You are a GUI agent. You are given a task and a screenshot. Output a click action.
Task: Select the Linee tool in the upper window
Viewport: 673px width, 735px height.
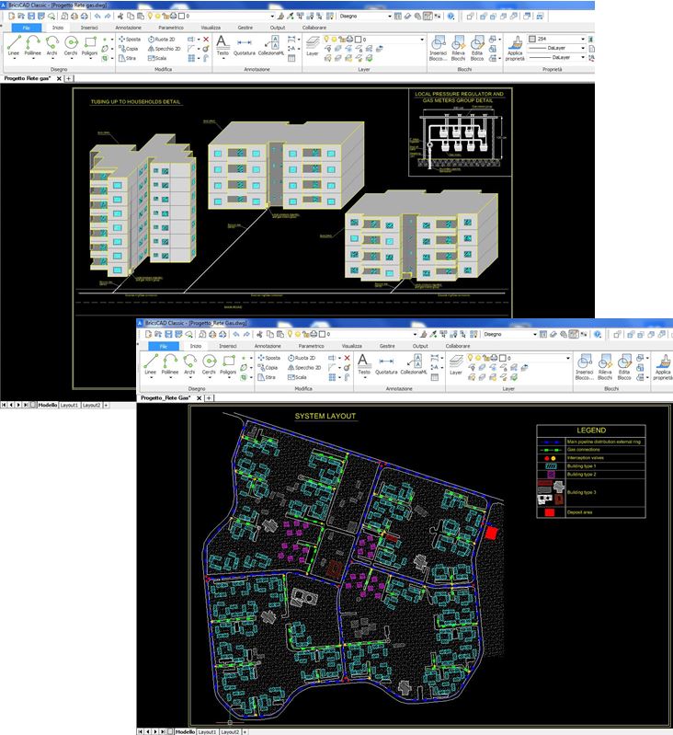[14, 44]
